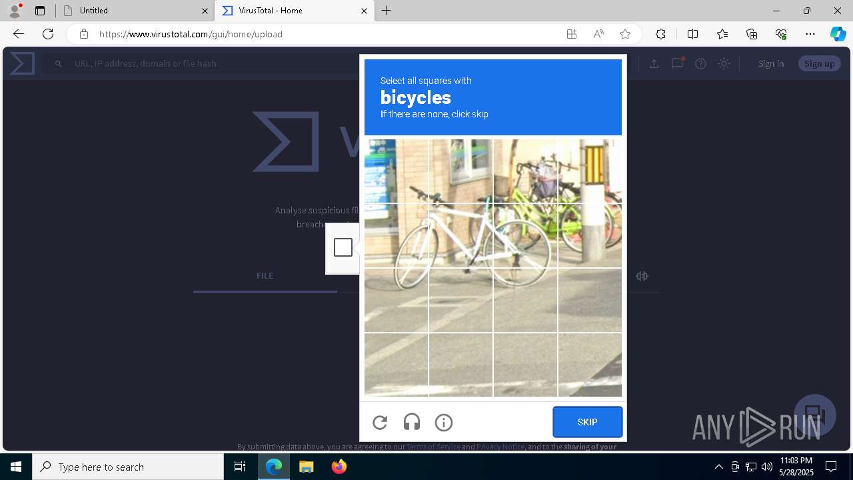Select captcha square with green bicycle frame

tap(525, 171)
